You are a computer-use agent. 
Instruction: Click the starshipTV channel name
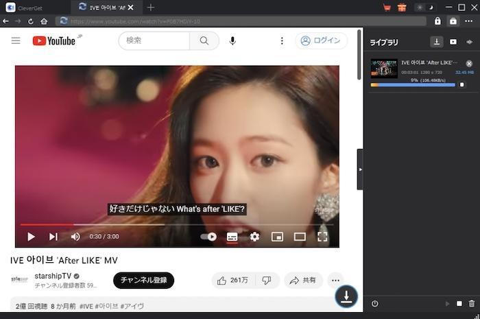[53, 276]
